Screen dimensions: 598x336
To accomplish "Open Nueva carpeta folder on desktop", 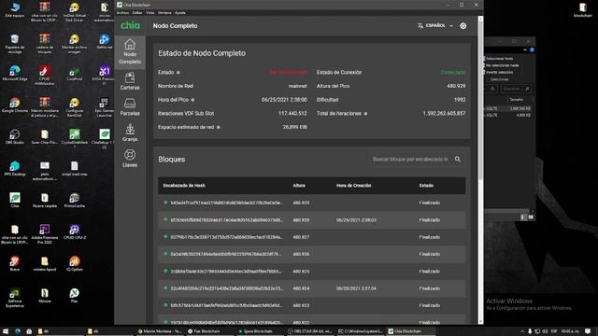I will pyautogui.click(x=45, y=200).
